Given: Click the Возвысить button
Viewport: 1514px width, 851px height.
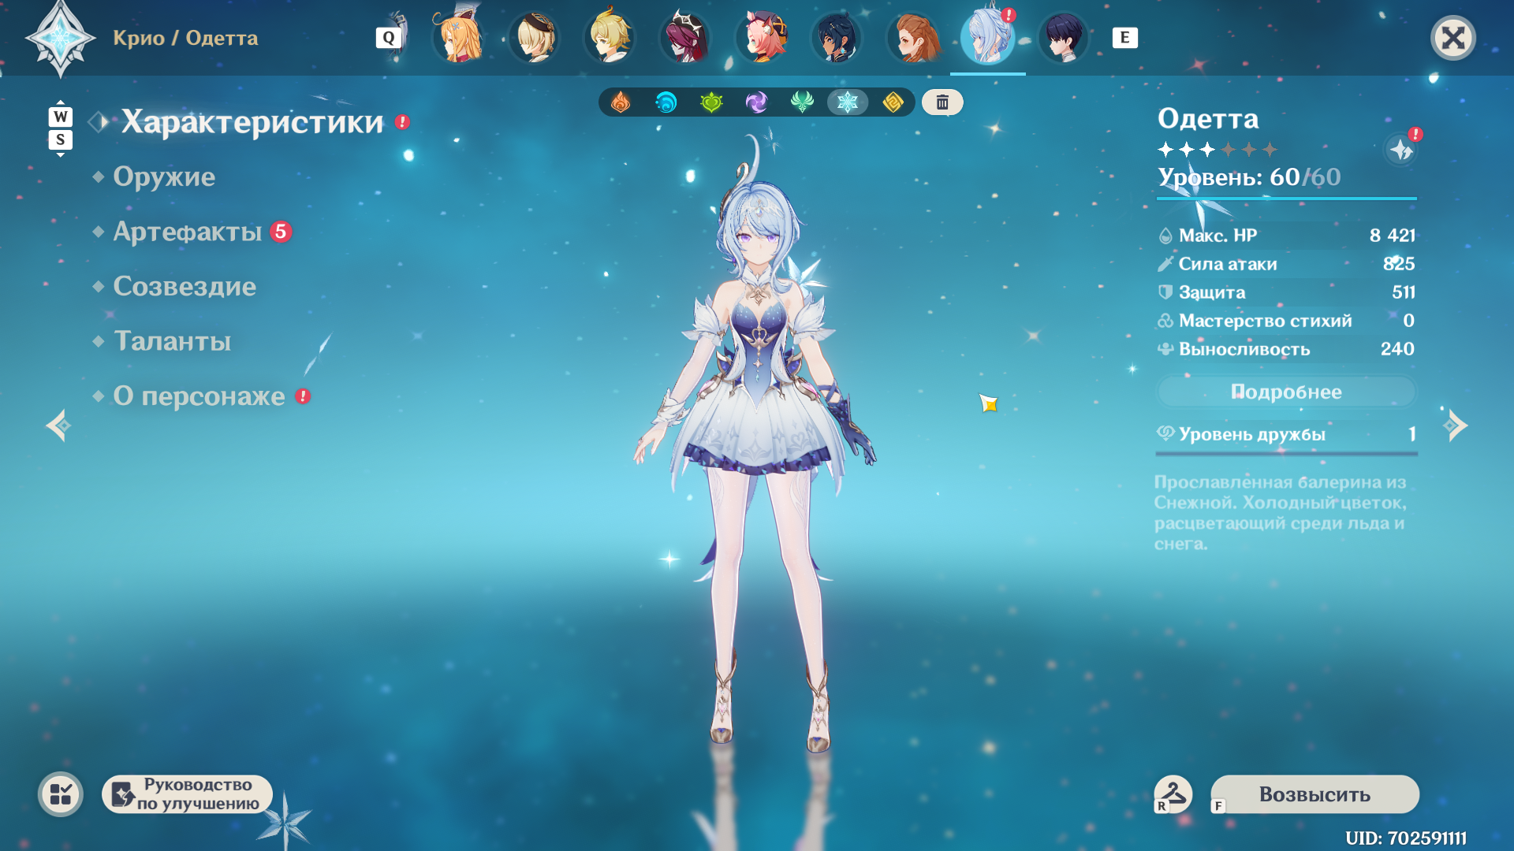Looking at the screenshot, I should (1314, 794).
